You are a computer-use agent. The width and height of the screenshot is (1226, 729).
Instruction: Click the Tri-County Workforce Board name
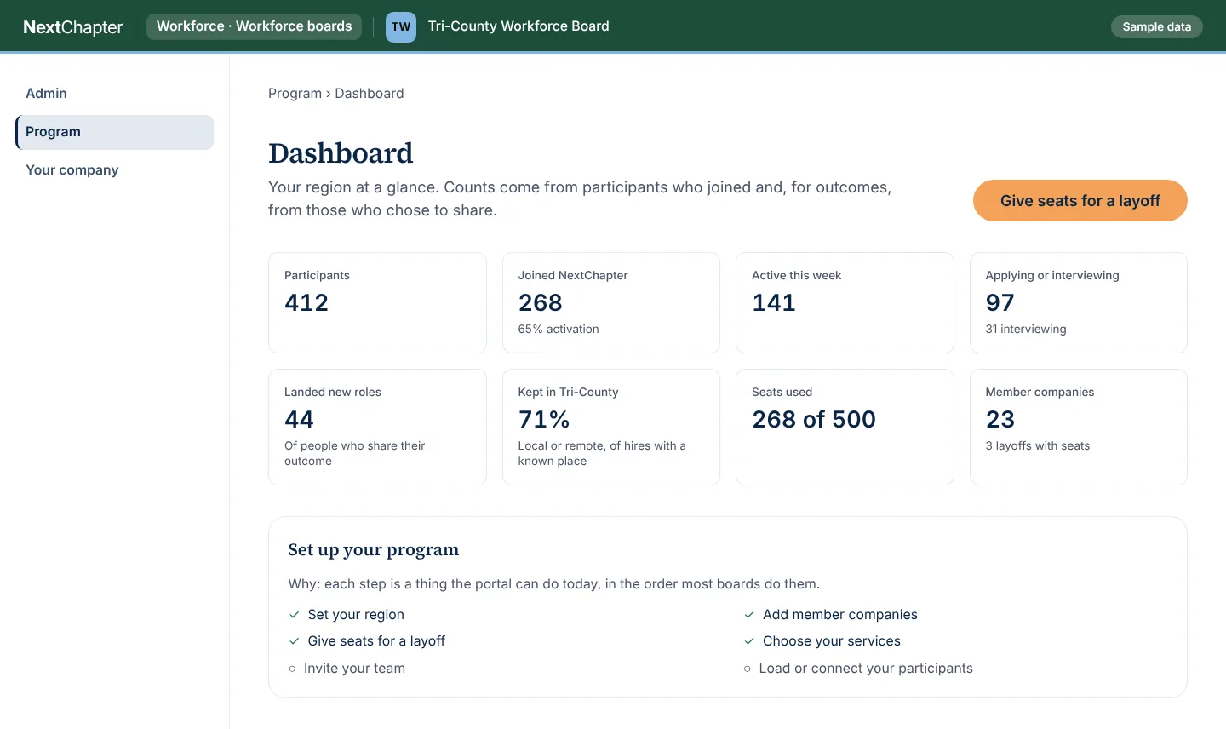518,26
